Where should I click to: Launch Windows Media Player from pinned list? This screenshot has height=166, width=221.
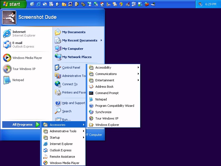click(7, 58)
